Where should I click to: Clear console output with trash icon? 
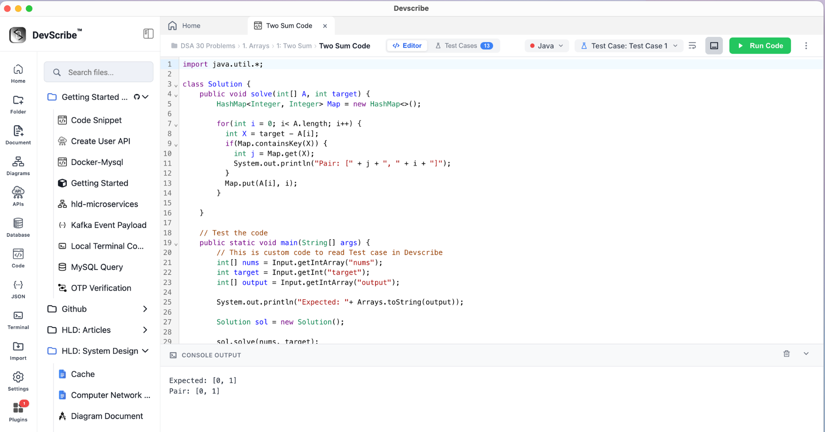coord(786,354)
